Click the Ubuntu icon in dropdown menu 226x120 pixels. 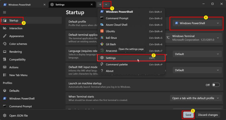[102, 31]
